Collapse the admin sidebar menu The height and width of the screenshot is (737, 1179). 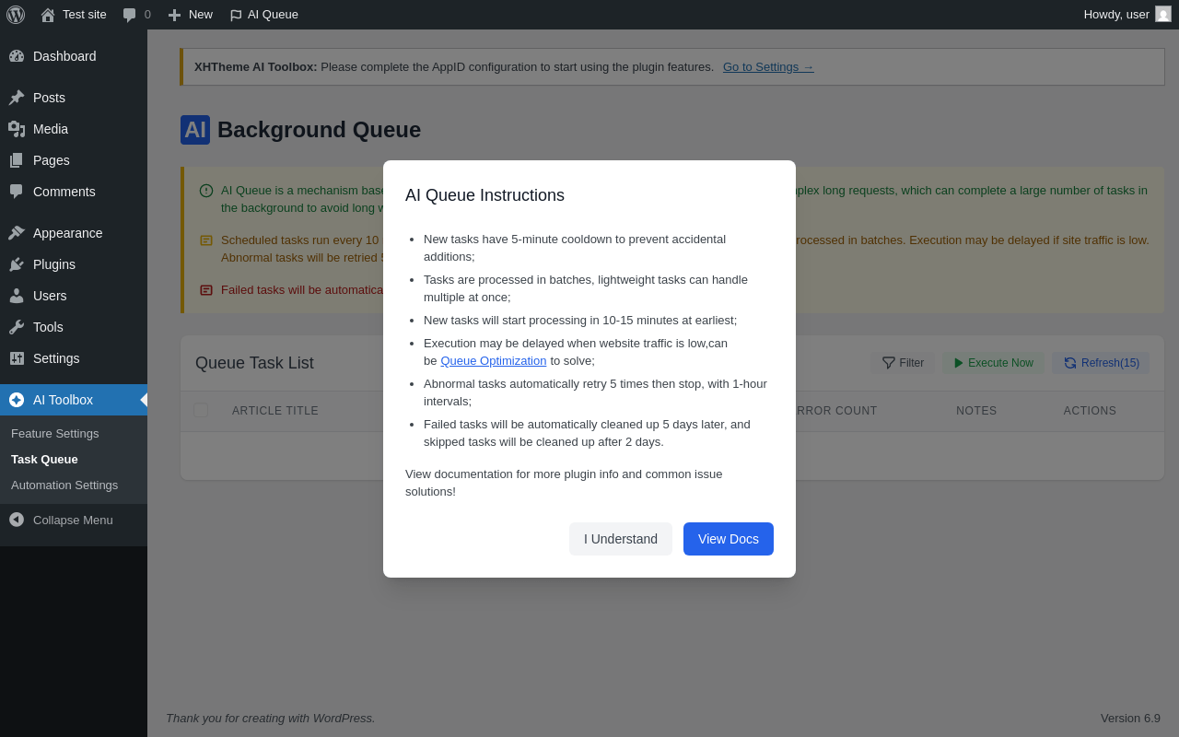pyautogui.click(x=61, y=520)
